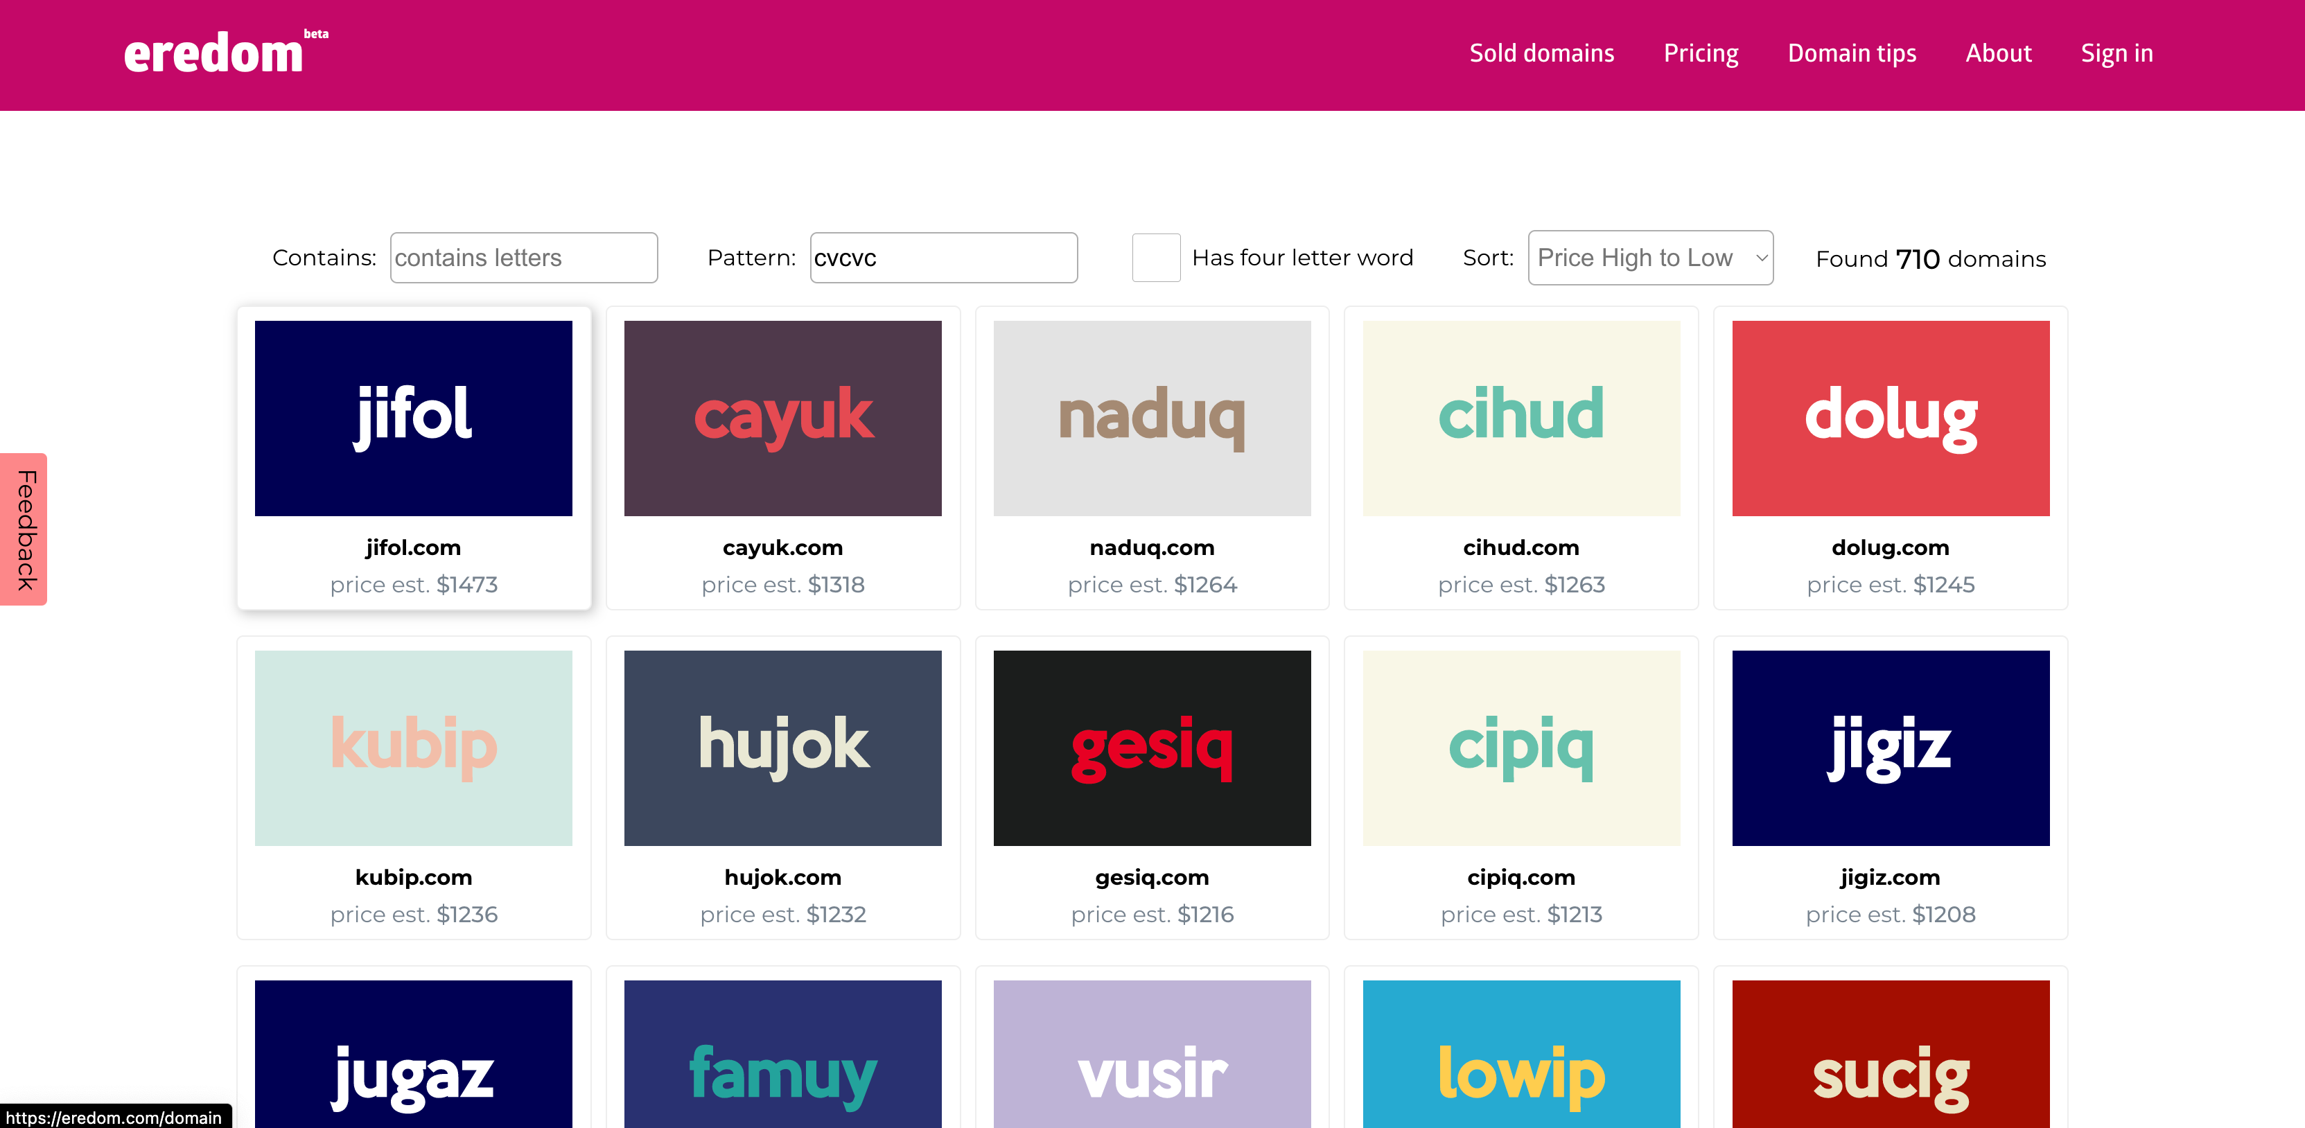Enable the Has four letter word checkbox

[x=1155, y=258]
